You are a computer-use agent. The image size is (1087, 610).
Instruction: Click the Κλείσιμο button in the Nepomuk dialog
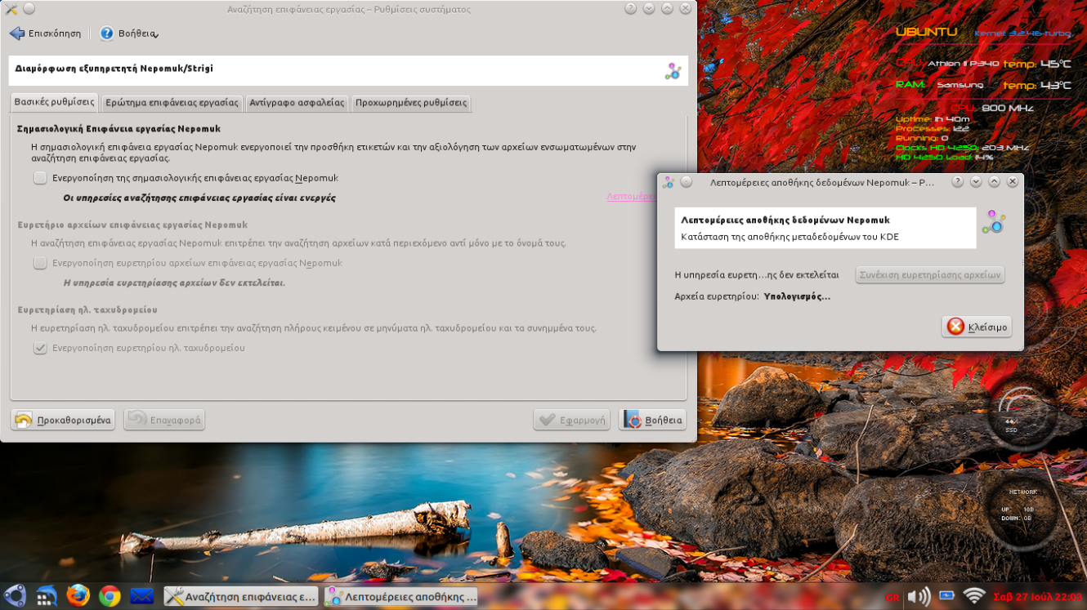tap(977, 327)
